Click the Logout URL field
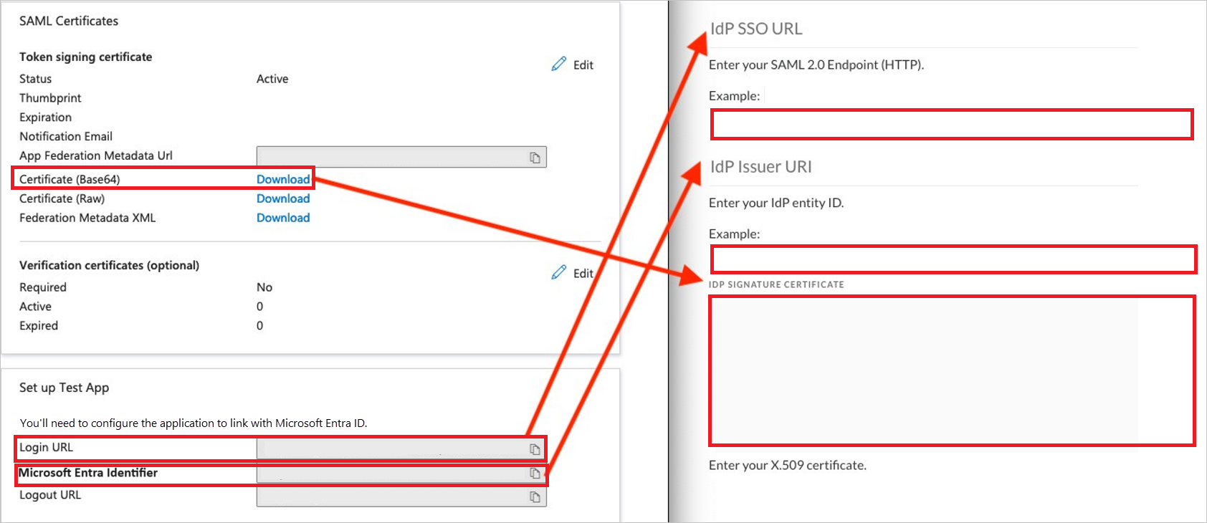The height and width of the screenshot is (523, 1207). point(401,496)
